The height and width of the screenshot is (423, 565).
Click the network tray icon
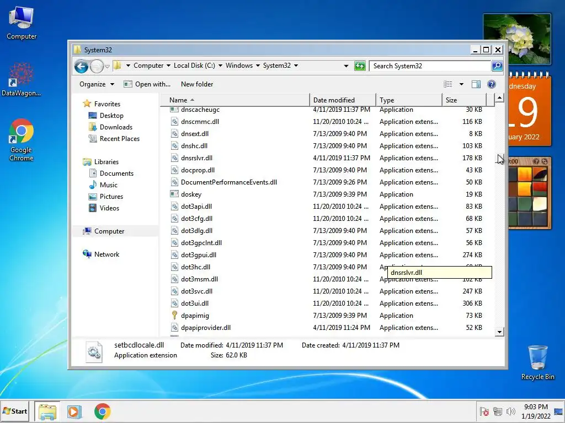click(x=498, y=411)
